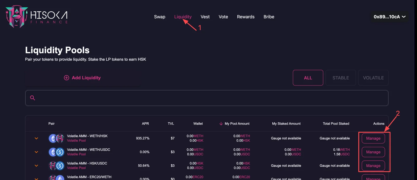Sort by the APR column header
Image resolution: width=417 pixels, height=180 pixels.
(145, 123)
